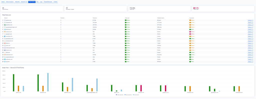Expand Details for the sopro.io row
256x99 pixels.
pos(250,43)
